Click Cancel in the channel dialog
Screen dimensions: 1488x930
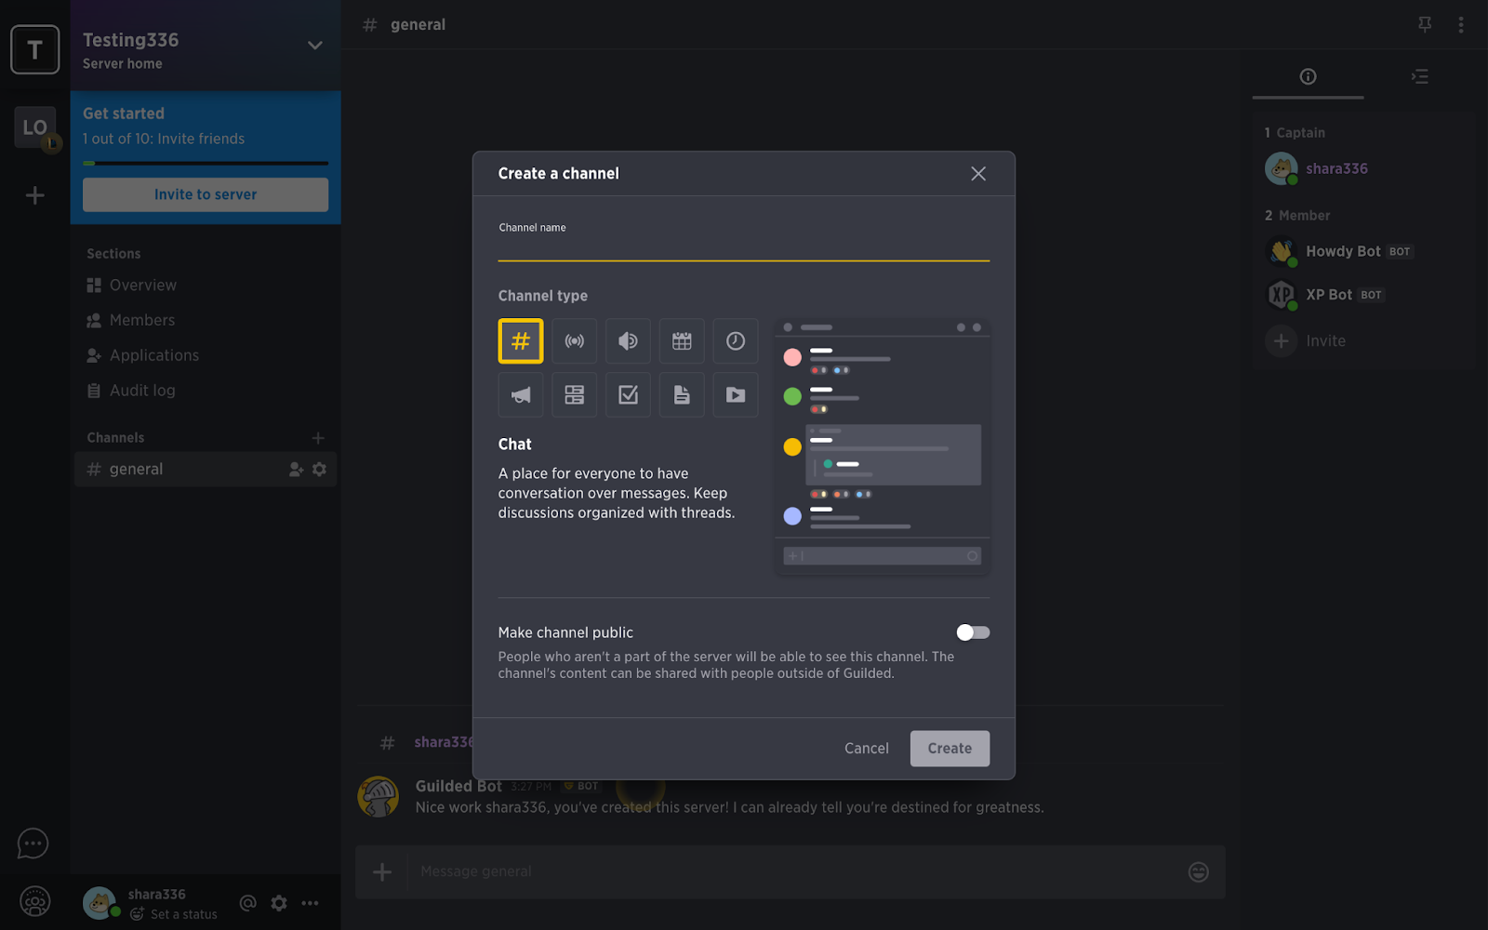[x=867, y=749]
